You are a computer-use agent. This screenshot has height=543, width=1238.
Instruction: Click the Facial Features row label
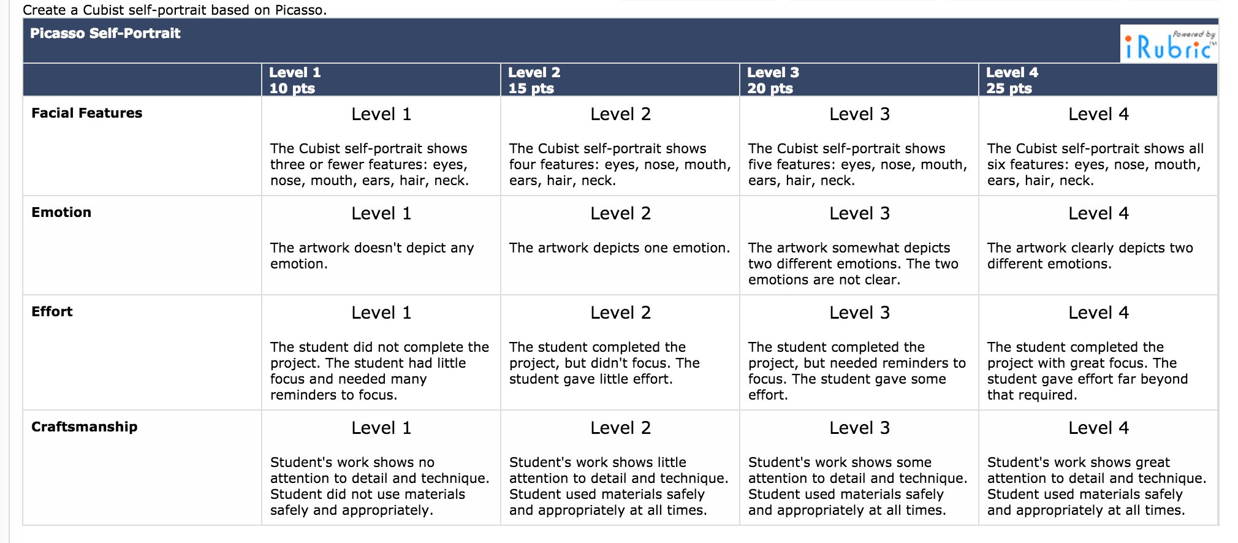[x=87, y=113]
